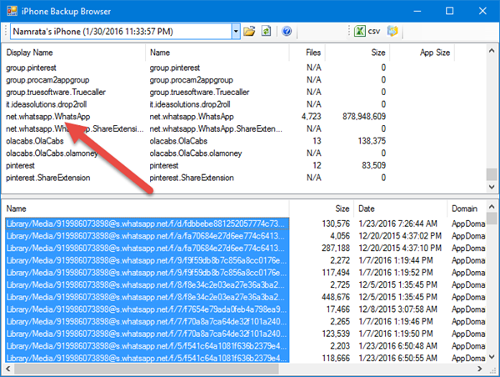Export list via Excel csv icon
The width and height of the screenshot is (500, 377).
click(367, 32)
